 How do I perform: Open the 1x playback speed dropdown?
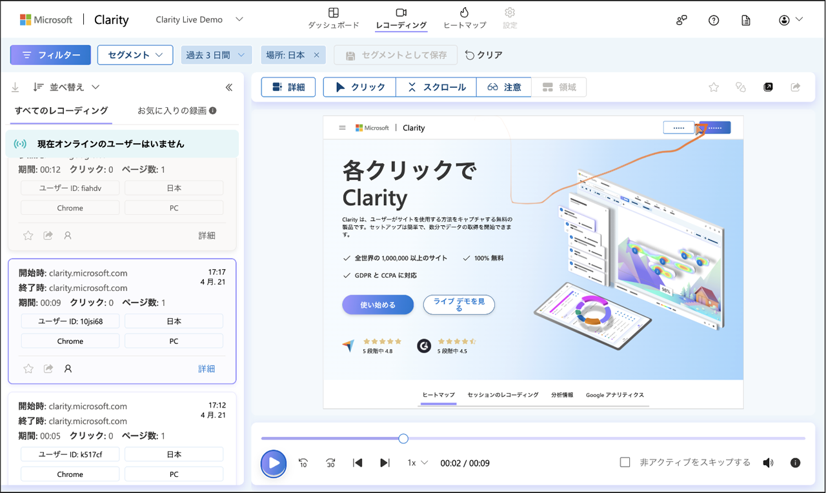(x=418, y=463)
